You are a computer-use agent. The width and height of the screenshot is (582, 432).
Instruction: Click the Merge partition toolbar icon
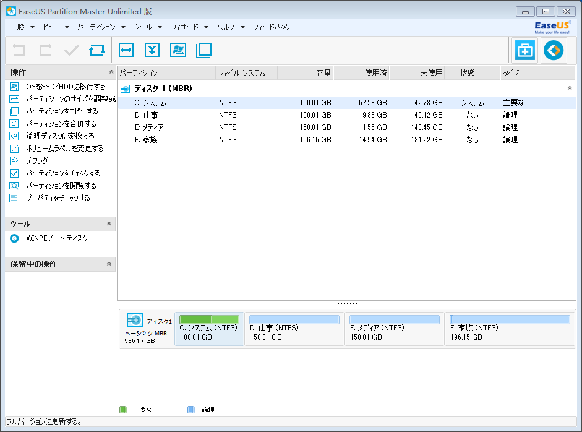click(x=152, y=50)
